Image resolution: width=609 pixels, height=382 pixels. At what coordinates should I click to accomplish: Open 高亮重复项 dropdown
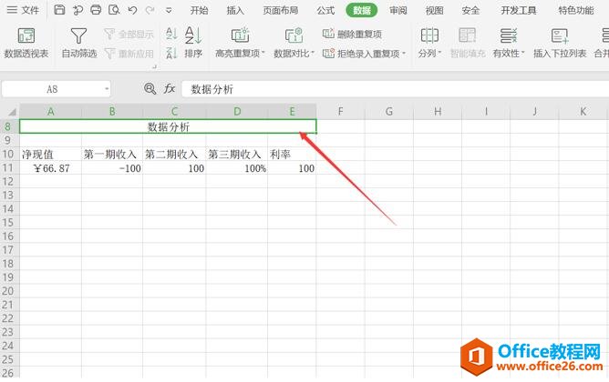tap(240, 44)
